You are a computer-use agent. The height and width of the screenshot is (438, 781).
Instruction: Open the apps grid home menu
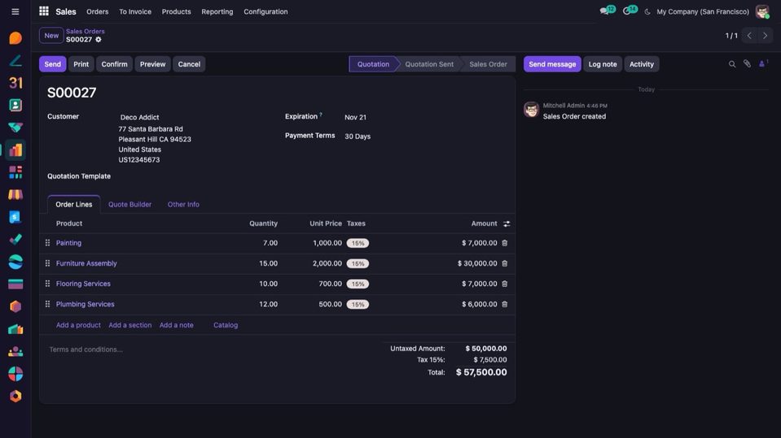(44, 11)
